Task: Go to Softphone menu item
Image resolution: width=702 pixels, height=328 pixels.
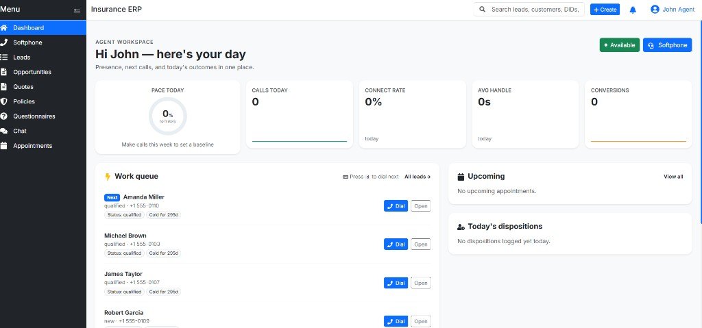Action: pos(43,42)
